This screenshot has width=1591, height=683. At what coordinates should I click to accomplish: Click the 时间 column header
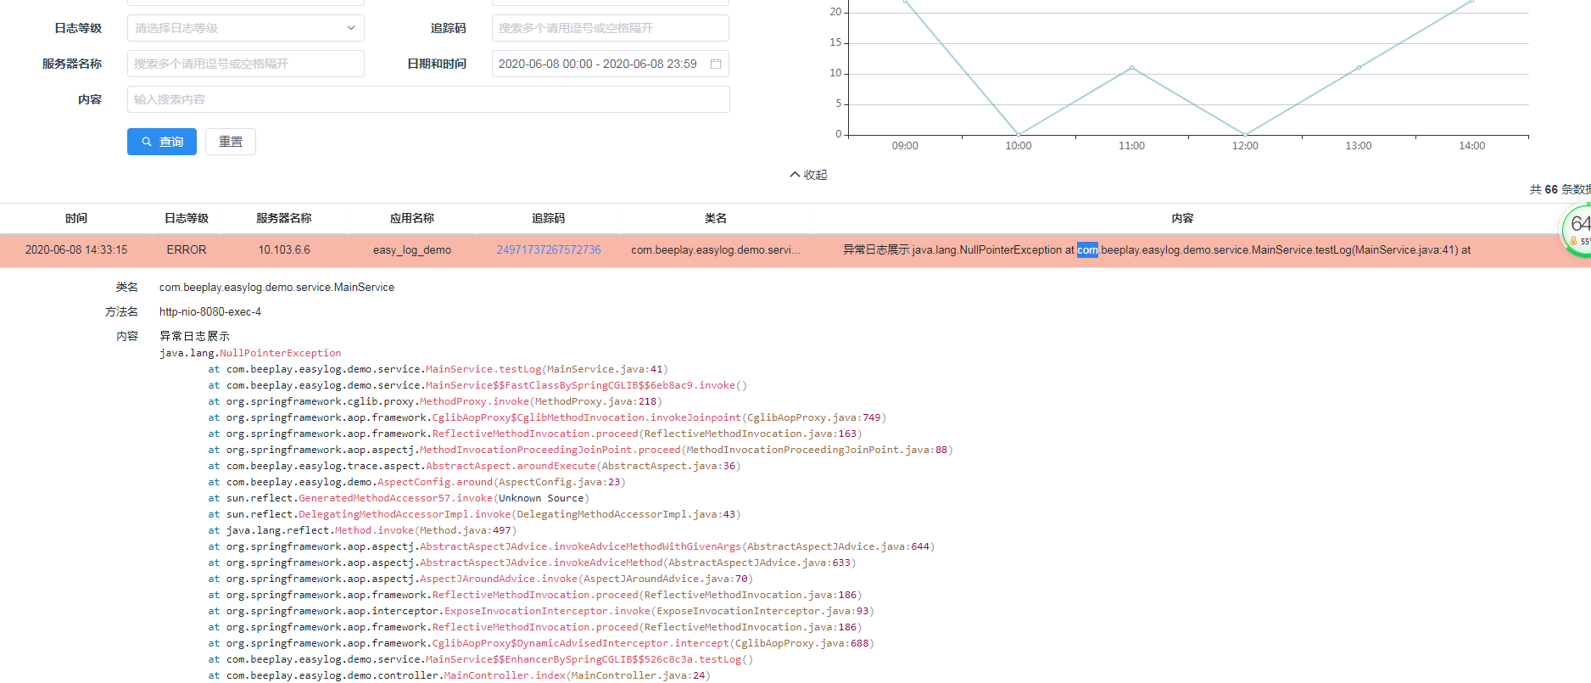(x=76, y=218)
